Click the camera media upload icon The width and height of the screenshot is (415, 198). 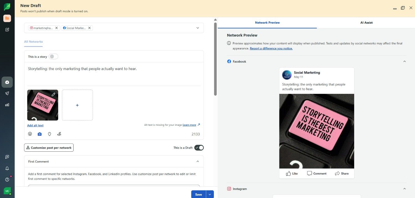[40, 134]
